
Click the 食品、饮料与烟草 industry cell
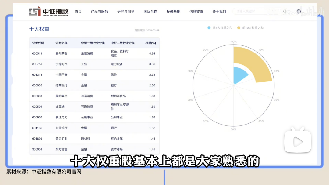point(120,53)
